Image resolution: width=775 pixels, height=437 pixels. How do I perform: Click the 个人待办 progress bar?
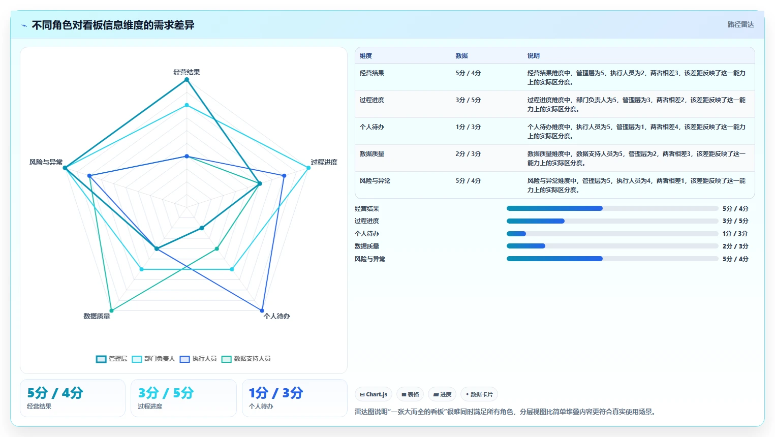[x=612, y=234]
